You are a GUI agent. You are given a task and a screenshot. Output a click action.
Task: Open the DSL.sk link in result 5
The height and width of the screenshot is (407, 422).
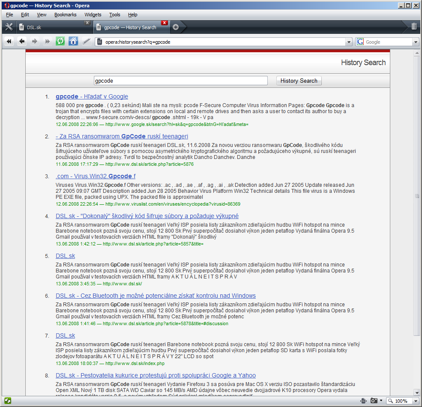pos(66,256)
